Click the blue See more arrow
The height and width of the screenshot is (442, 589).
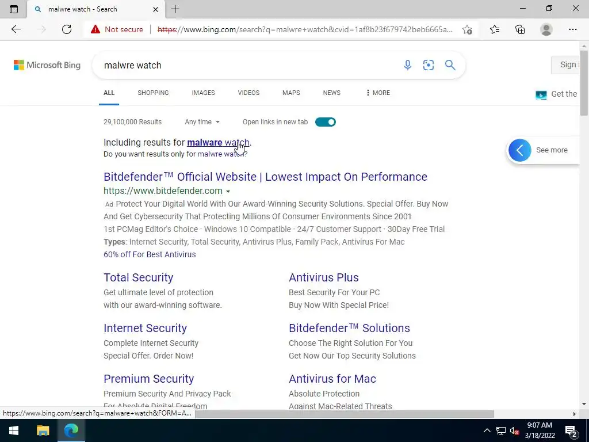[x=520, y=150]
